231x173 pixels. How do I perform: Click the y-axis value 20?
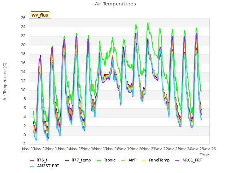pos(23,45)
